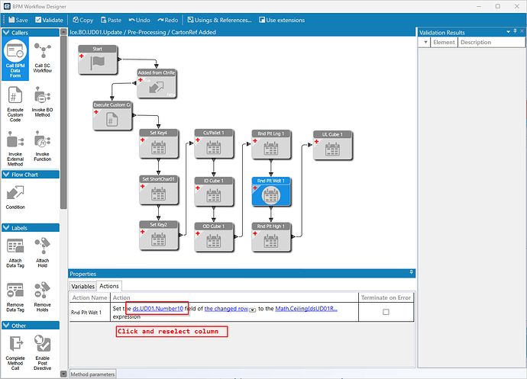
Task: Select the Set Key4 node
Action: [159, 143]
